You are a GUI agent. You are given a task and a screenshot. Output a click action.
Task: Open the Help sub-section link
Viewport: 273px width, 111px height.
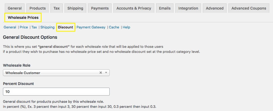pos(126,27)
